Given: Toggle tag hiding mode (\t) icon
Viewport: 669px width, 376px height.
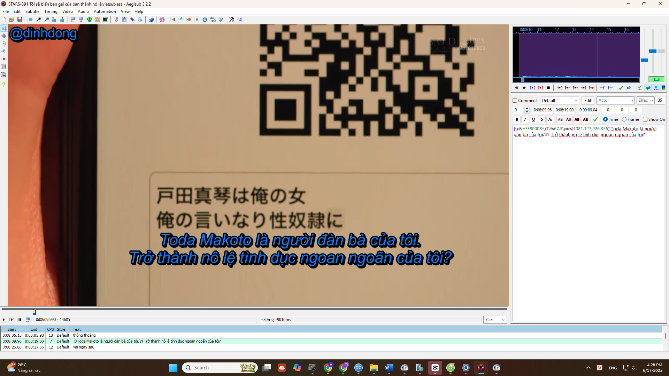Looking at the screenshot, I should coord(240,19).
